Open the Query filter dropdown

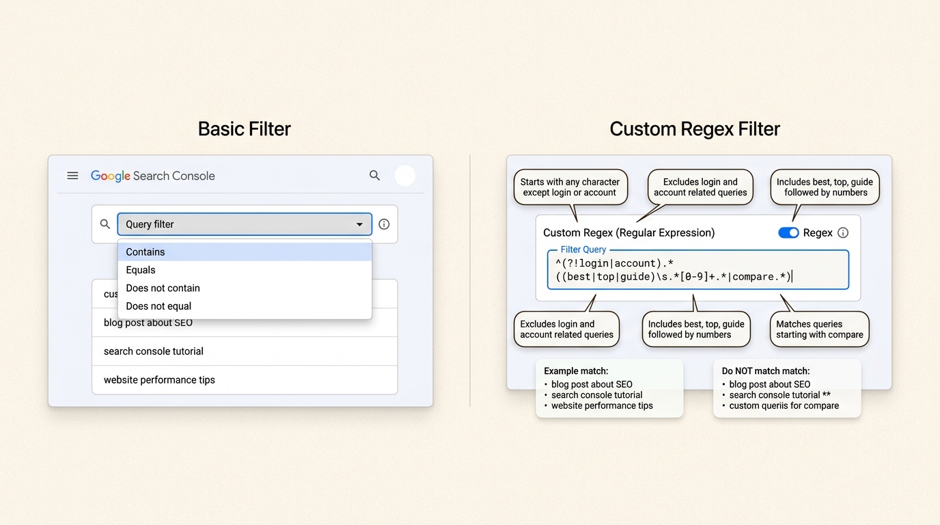245,224
